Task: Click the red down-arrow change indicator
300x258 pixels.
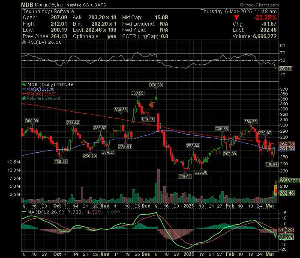Action: click(237, 18)
